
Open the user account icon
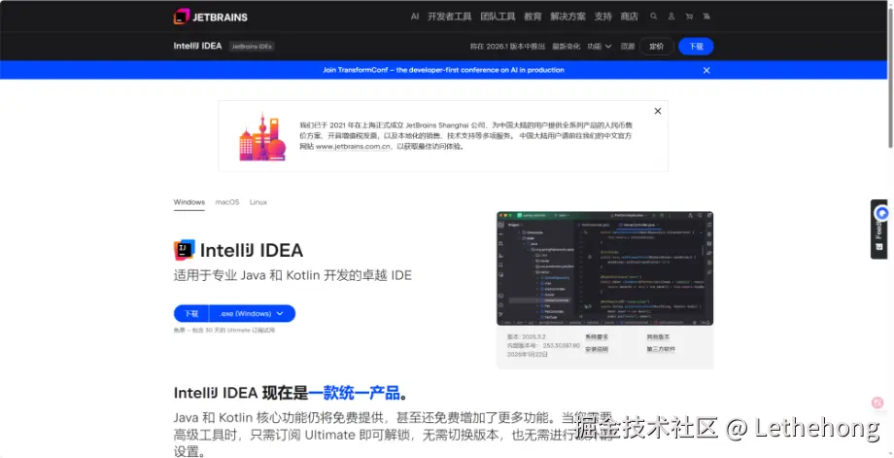click(671, 17)
